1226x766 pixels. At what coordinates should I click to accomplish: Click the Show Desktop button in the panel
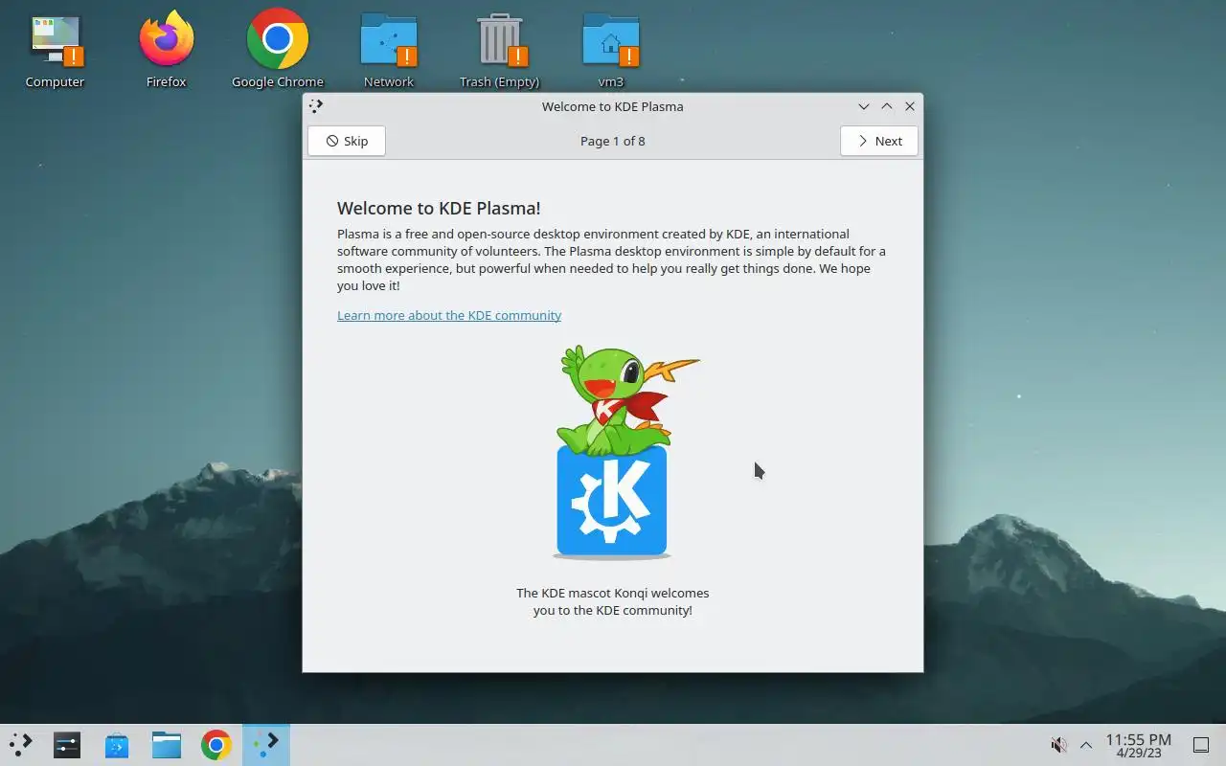(1200, 745)
